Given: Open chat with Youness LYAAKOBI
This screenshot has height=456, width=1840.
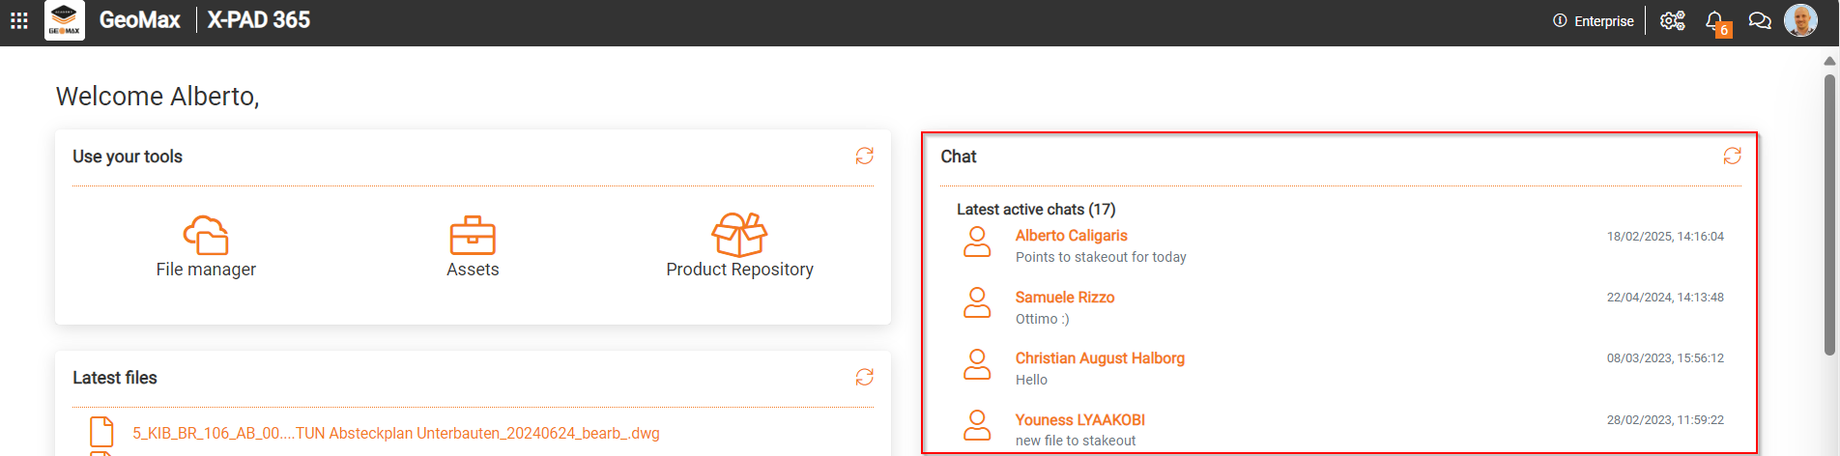Looking at the screenshot, I should [x=1079, y=420].
